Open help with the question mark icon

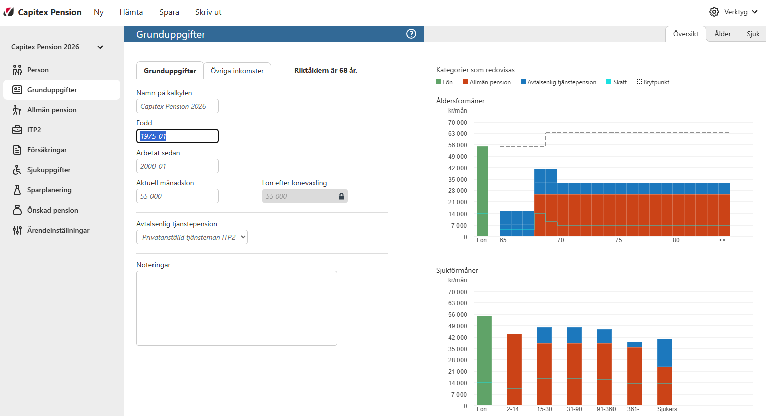pyautogui.click(x=411, y=34)
